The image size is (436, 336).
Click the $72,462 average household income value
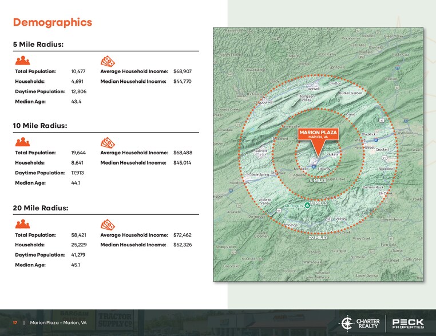tap(182, 235)
